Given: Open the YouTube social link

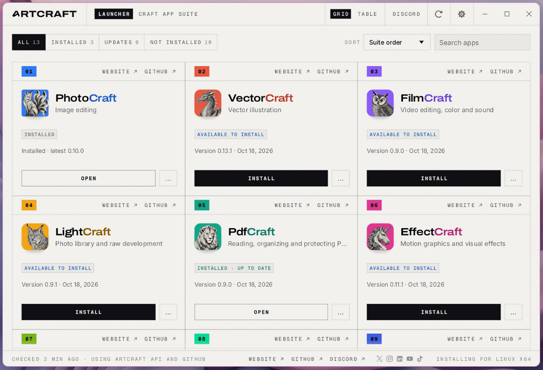Looking at the screenshot, I should click(x=410, y=359).
